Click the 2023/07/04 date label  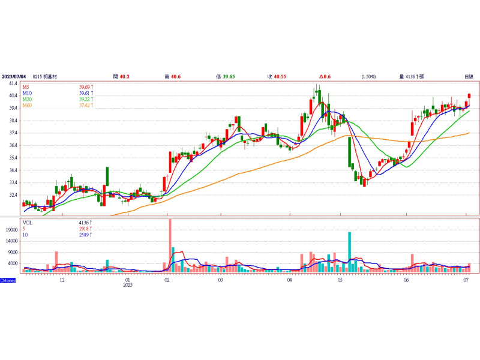click(14, 77)
